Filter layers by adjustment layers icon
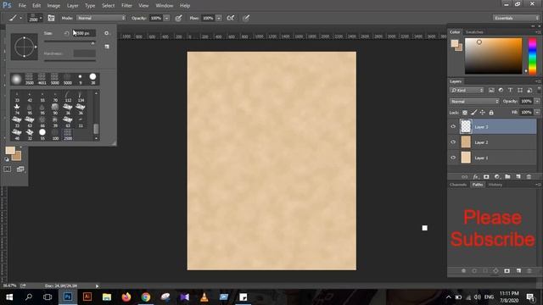The width and height of the screenshot is (543, 305). pos(501,91)
